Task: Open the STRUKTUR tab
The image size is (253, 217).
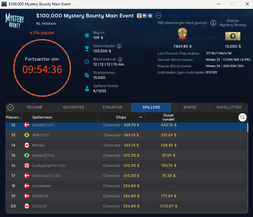Action: [x=112, y=108]
